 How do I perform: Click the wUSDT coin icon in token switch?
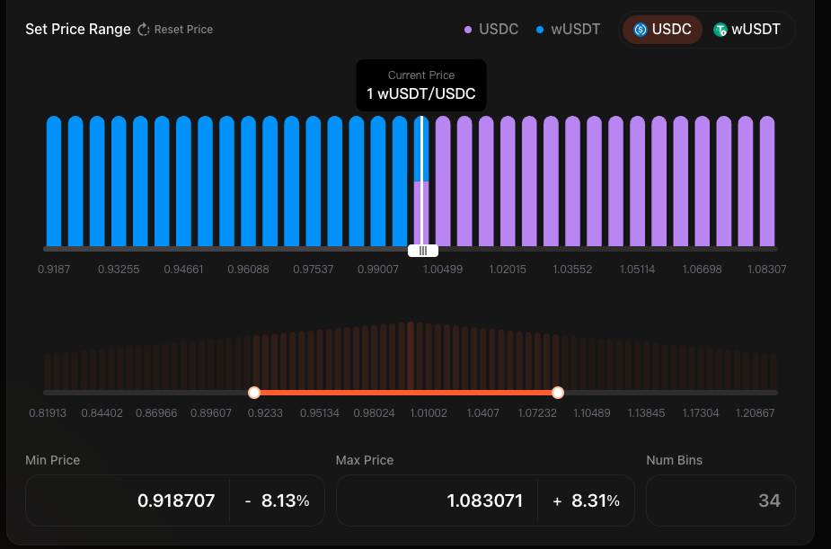click(720, 30)
